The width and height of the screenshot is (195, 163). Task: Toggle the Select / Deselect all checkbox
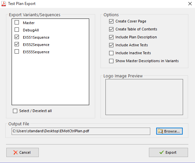click(x=15, y=111)
